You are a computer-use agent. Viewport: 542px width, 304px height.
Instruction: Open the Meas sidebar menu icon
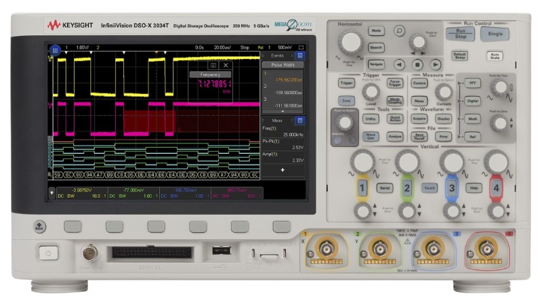[x=300, y=121]
